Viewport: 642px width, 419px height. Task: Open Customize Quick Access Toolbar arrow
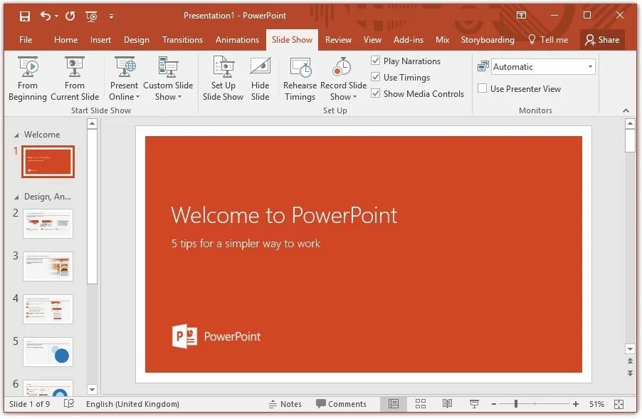[x=111, y=16]
